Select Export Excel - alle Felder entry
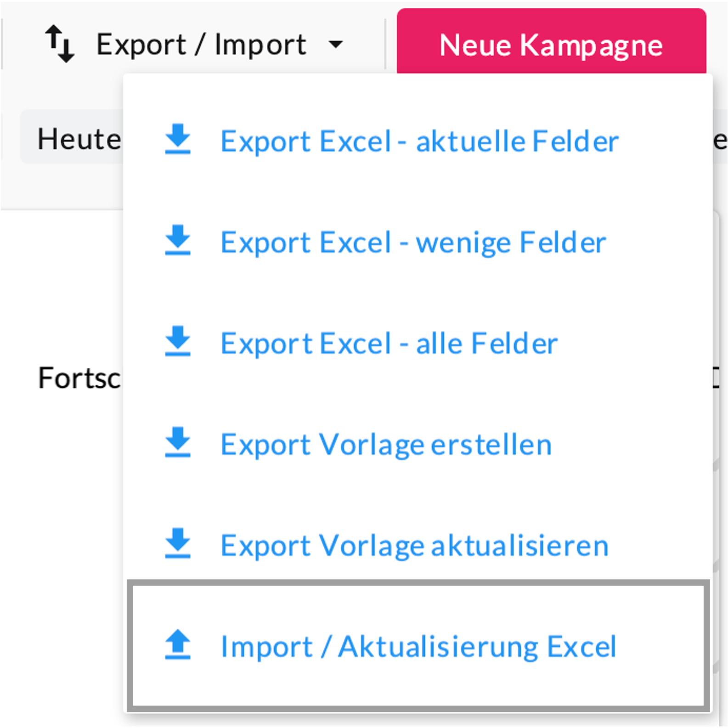Screen dimensions: 728x728 click(x=389, y=344)
